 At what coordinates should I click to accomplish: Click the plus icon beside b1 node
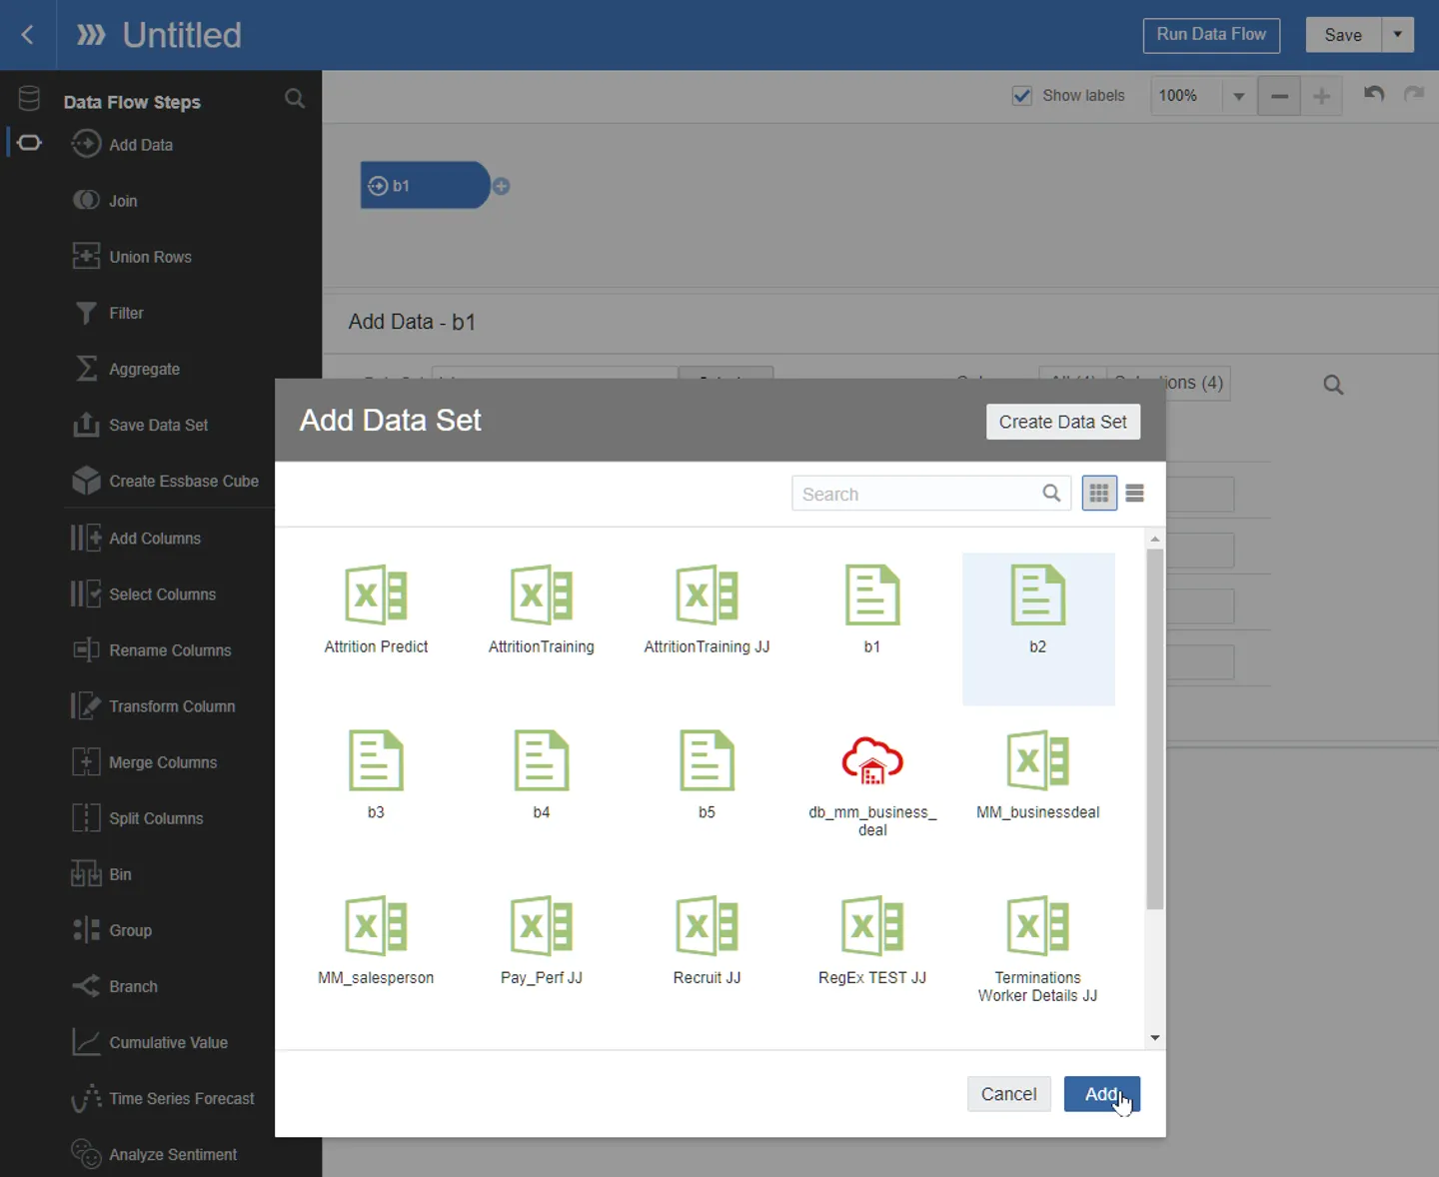pos(501,186)
